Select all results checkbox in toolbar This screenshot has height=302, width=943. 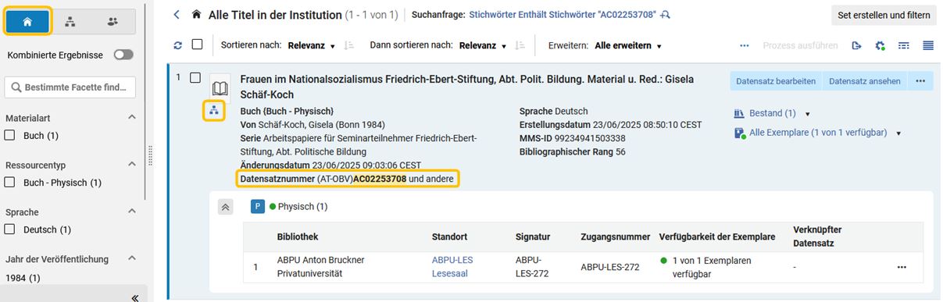click(x=197, y=45)
